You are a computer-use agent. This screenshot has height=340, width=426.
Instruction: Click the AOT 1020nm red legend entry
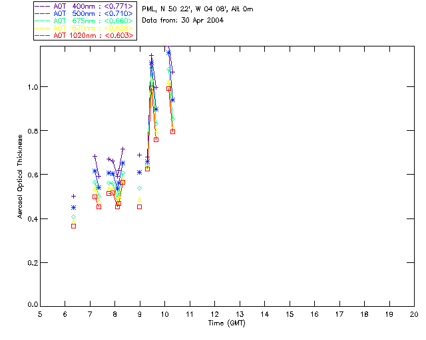click(84, 35)
